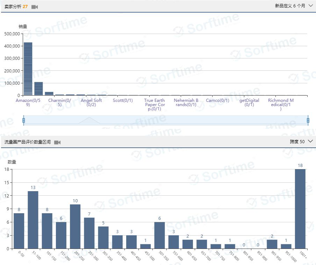This screenshot has width=316, height=265.
Task: Click the left handle of the range slider
Action: (x=23, y=120)
